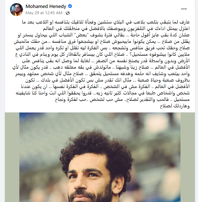Image resolution: width=198 pixels, height=202 pixels.
Task: Click the olive strip left of the photo
Action: click(x=12, y=157)
